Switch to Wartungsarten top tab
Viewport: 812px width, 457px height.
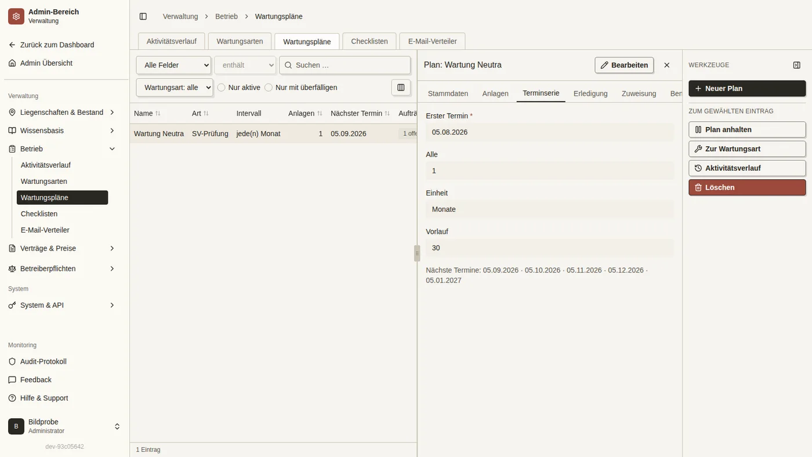pyautogui.click(x=240, y=41)
